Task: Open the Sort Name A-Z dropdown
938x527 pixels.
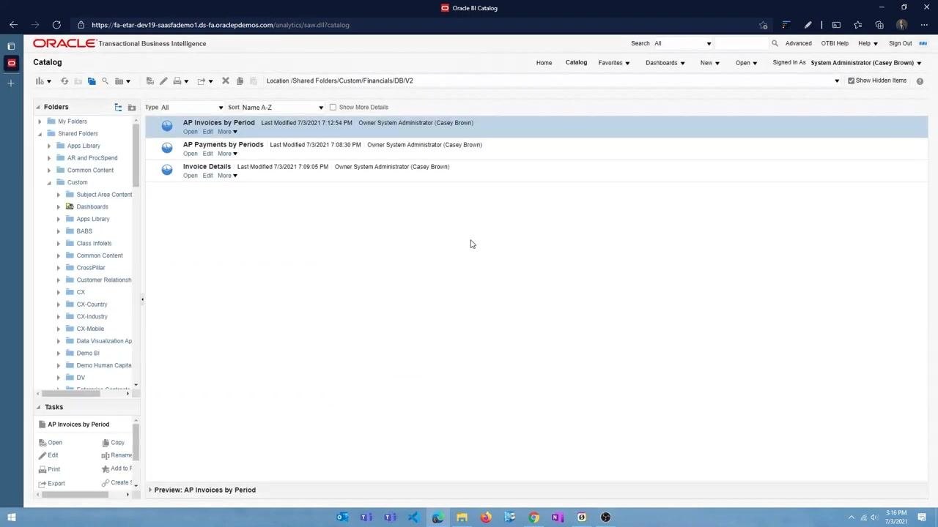Action: pyautogui.click(x=283, y=108)
